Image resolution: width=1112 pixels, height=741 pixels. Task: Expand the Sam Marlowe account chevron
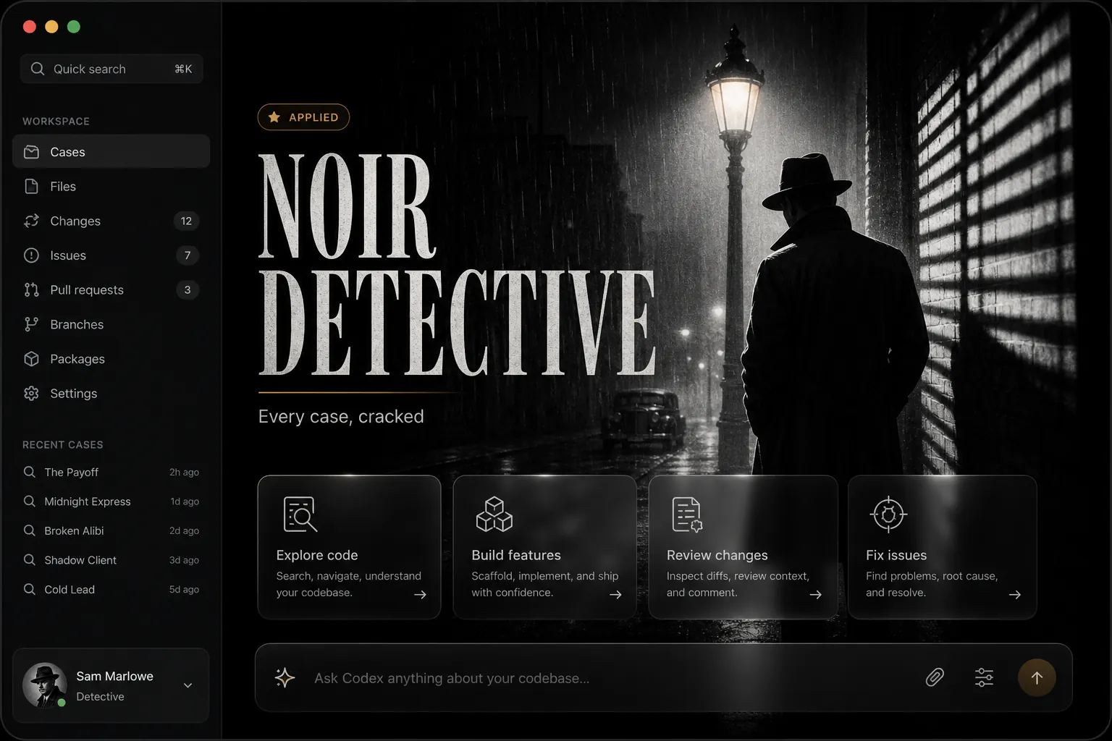188,686
